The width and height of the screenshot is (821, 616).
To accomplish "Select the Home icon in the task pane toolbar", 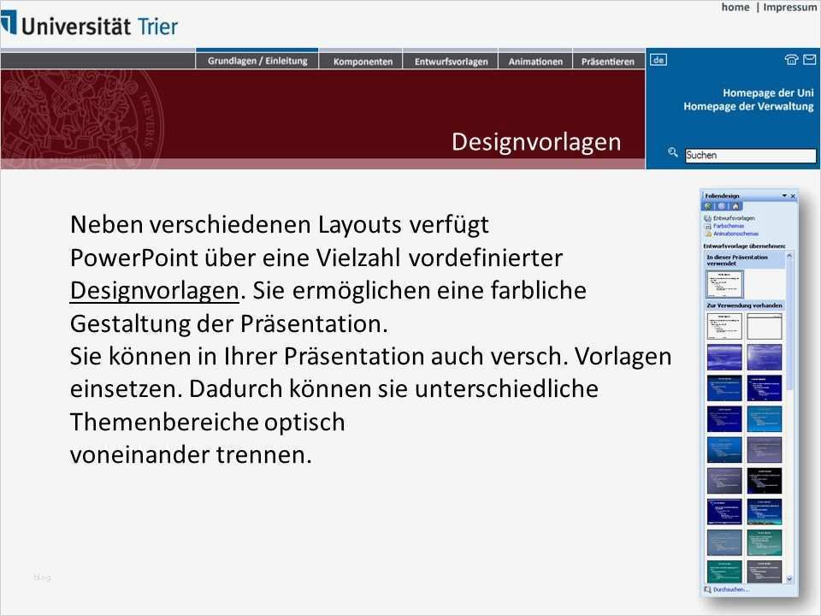I will coord(736,206).
